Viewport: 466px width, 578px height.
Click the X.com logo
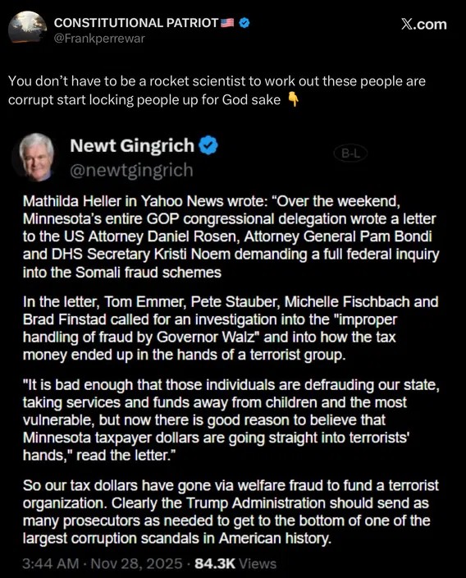click(x=424, y=25)
